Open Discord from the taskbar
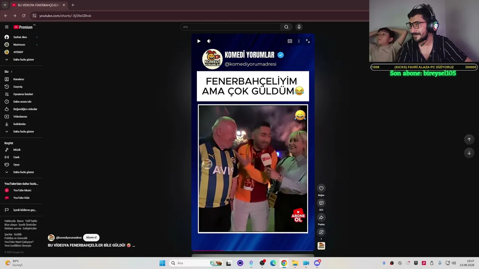The height and width of the screenshot is (269, 479). (317, 263)
